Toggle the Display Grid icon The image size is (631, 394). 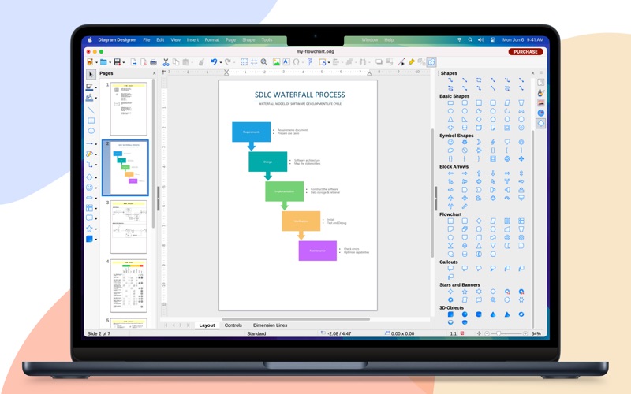pyautogui.click(x=244, y=62)
